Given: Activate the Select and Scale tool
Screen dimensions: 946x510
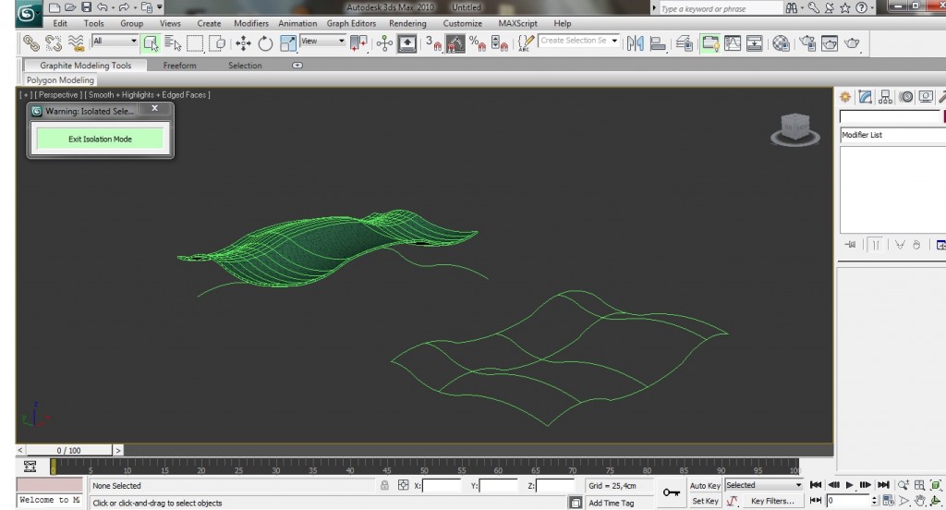Looking at the screenshot, I should tap(288, 43).
